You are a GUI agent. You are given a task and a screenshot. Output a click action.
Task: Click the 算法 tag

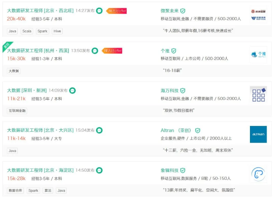tap(48, 190)
